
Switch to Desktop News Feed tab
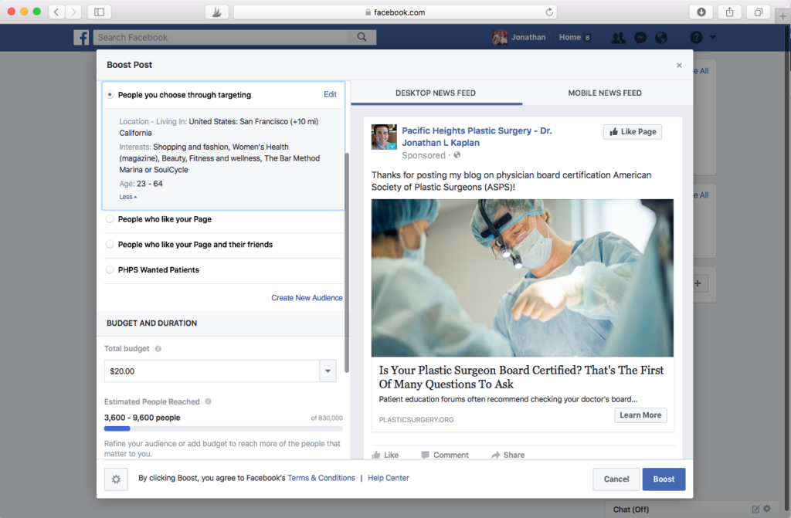tap(436, 93)
